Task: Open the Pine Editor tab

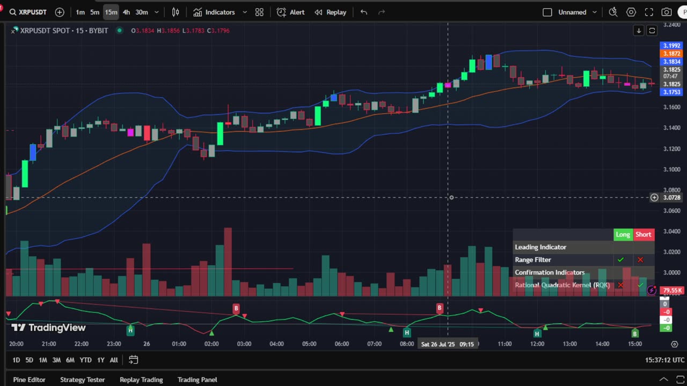Action: (x=29, y=380)
